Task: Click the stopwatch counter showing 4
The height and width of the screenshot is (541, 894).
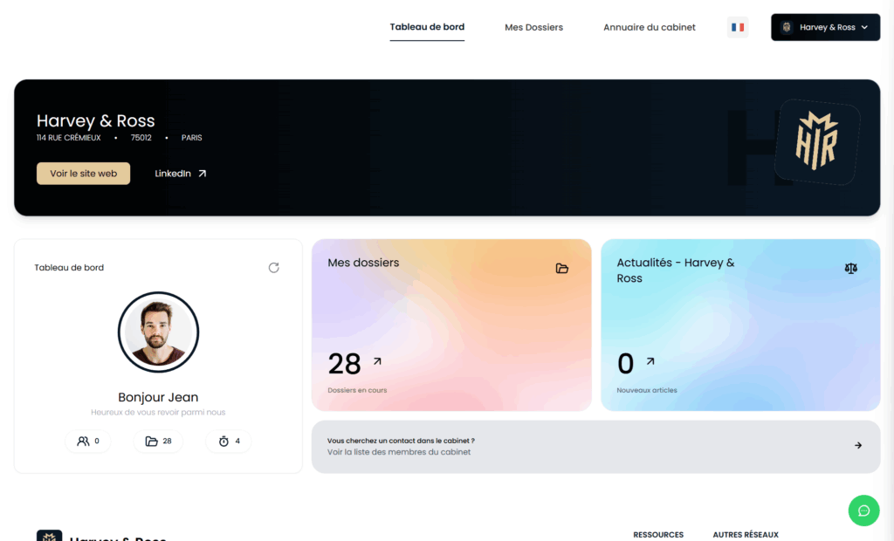Action: pos(229,442)
